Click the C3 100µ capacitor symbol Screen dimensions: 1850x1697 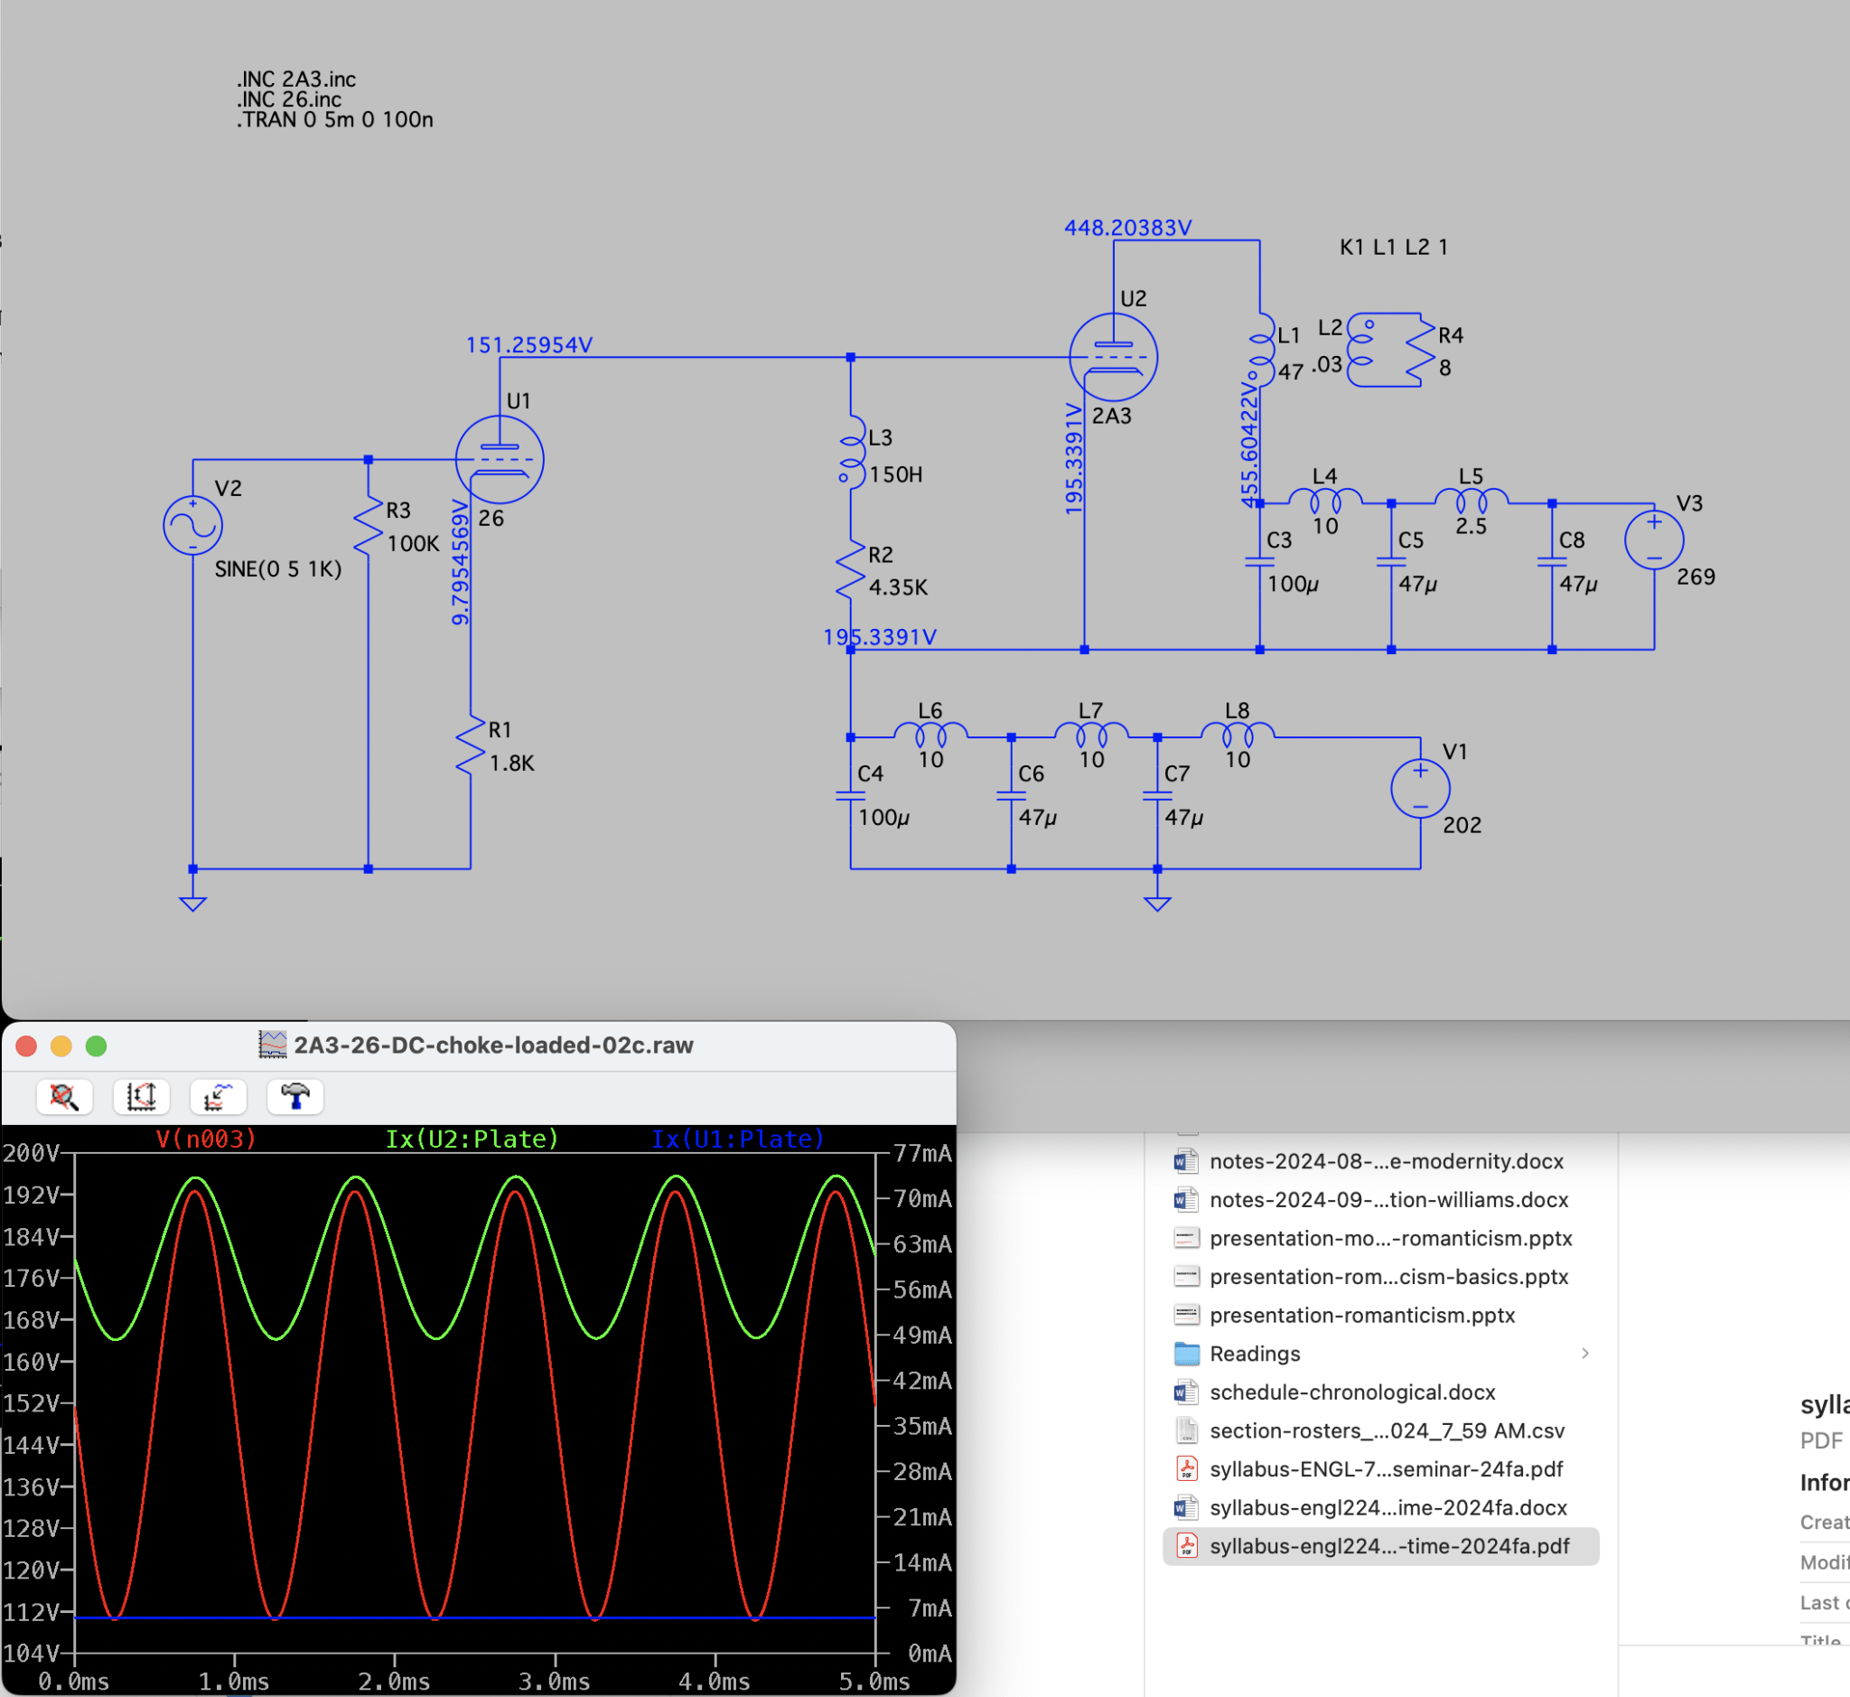pos(1259,562)
